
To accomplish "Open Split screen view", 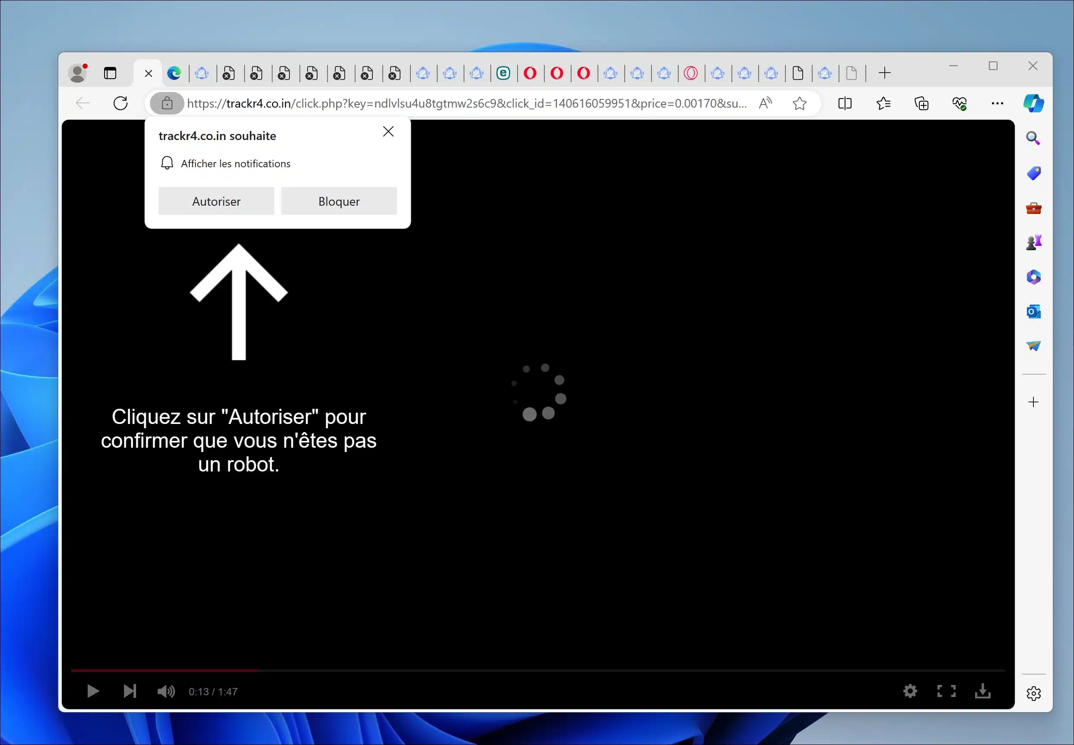I will (845, 103).
